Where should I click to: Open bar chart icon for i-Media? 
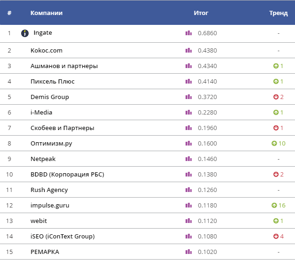(188, 113)
